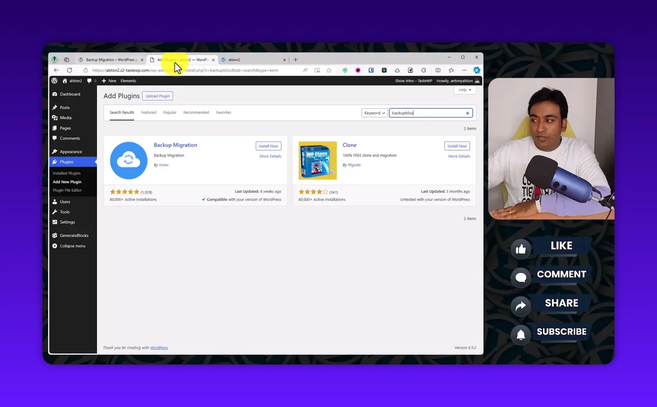
Task: Open the Keyword search filter dropdown
Action: point(374,113)
